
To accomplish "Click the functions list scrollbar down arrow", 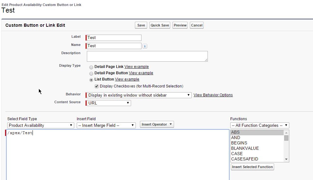I will [x=286, y=159].
